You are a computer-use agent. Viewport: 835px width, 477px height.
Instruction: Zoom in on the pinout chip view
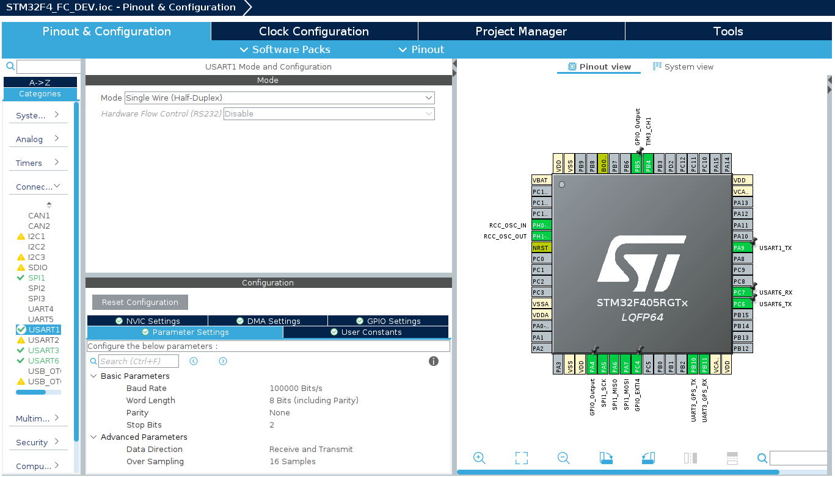[479, 458]
